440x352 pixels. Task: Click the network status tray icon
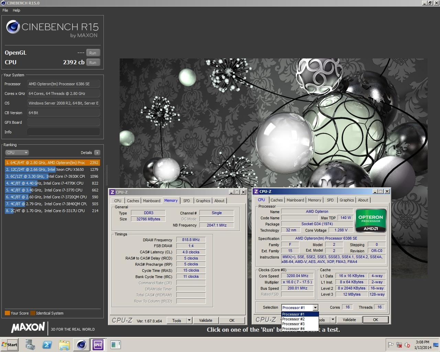399,345
